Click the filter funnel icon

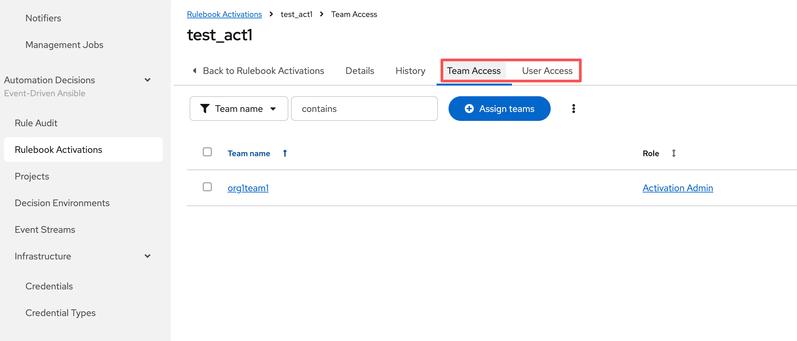[205, 109]
